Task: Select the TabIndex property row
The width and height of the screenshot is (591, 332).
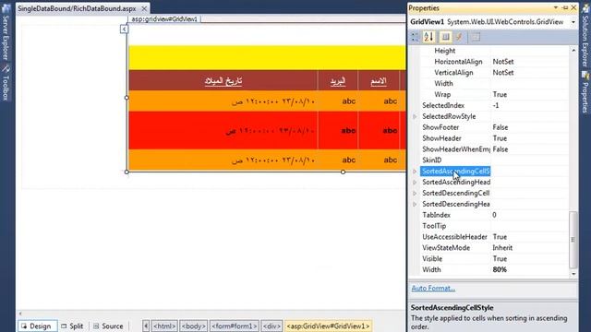Action: pos(494,215)
